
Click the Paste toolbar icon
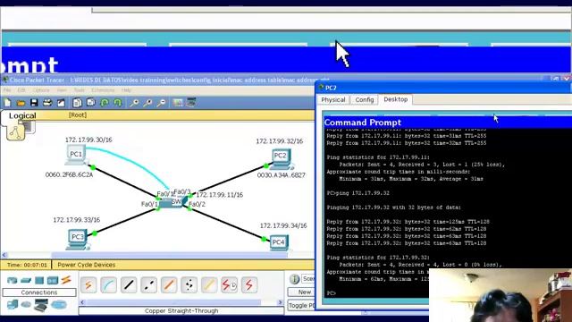90,103
